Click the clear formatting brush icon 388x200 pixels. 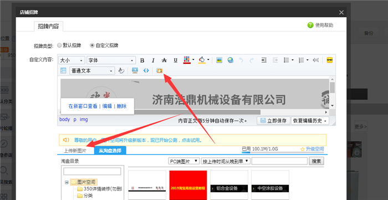[121, 71]
